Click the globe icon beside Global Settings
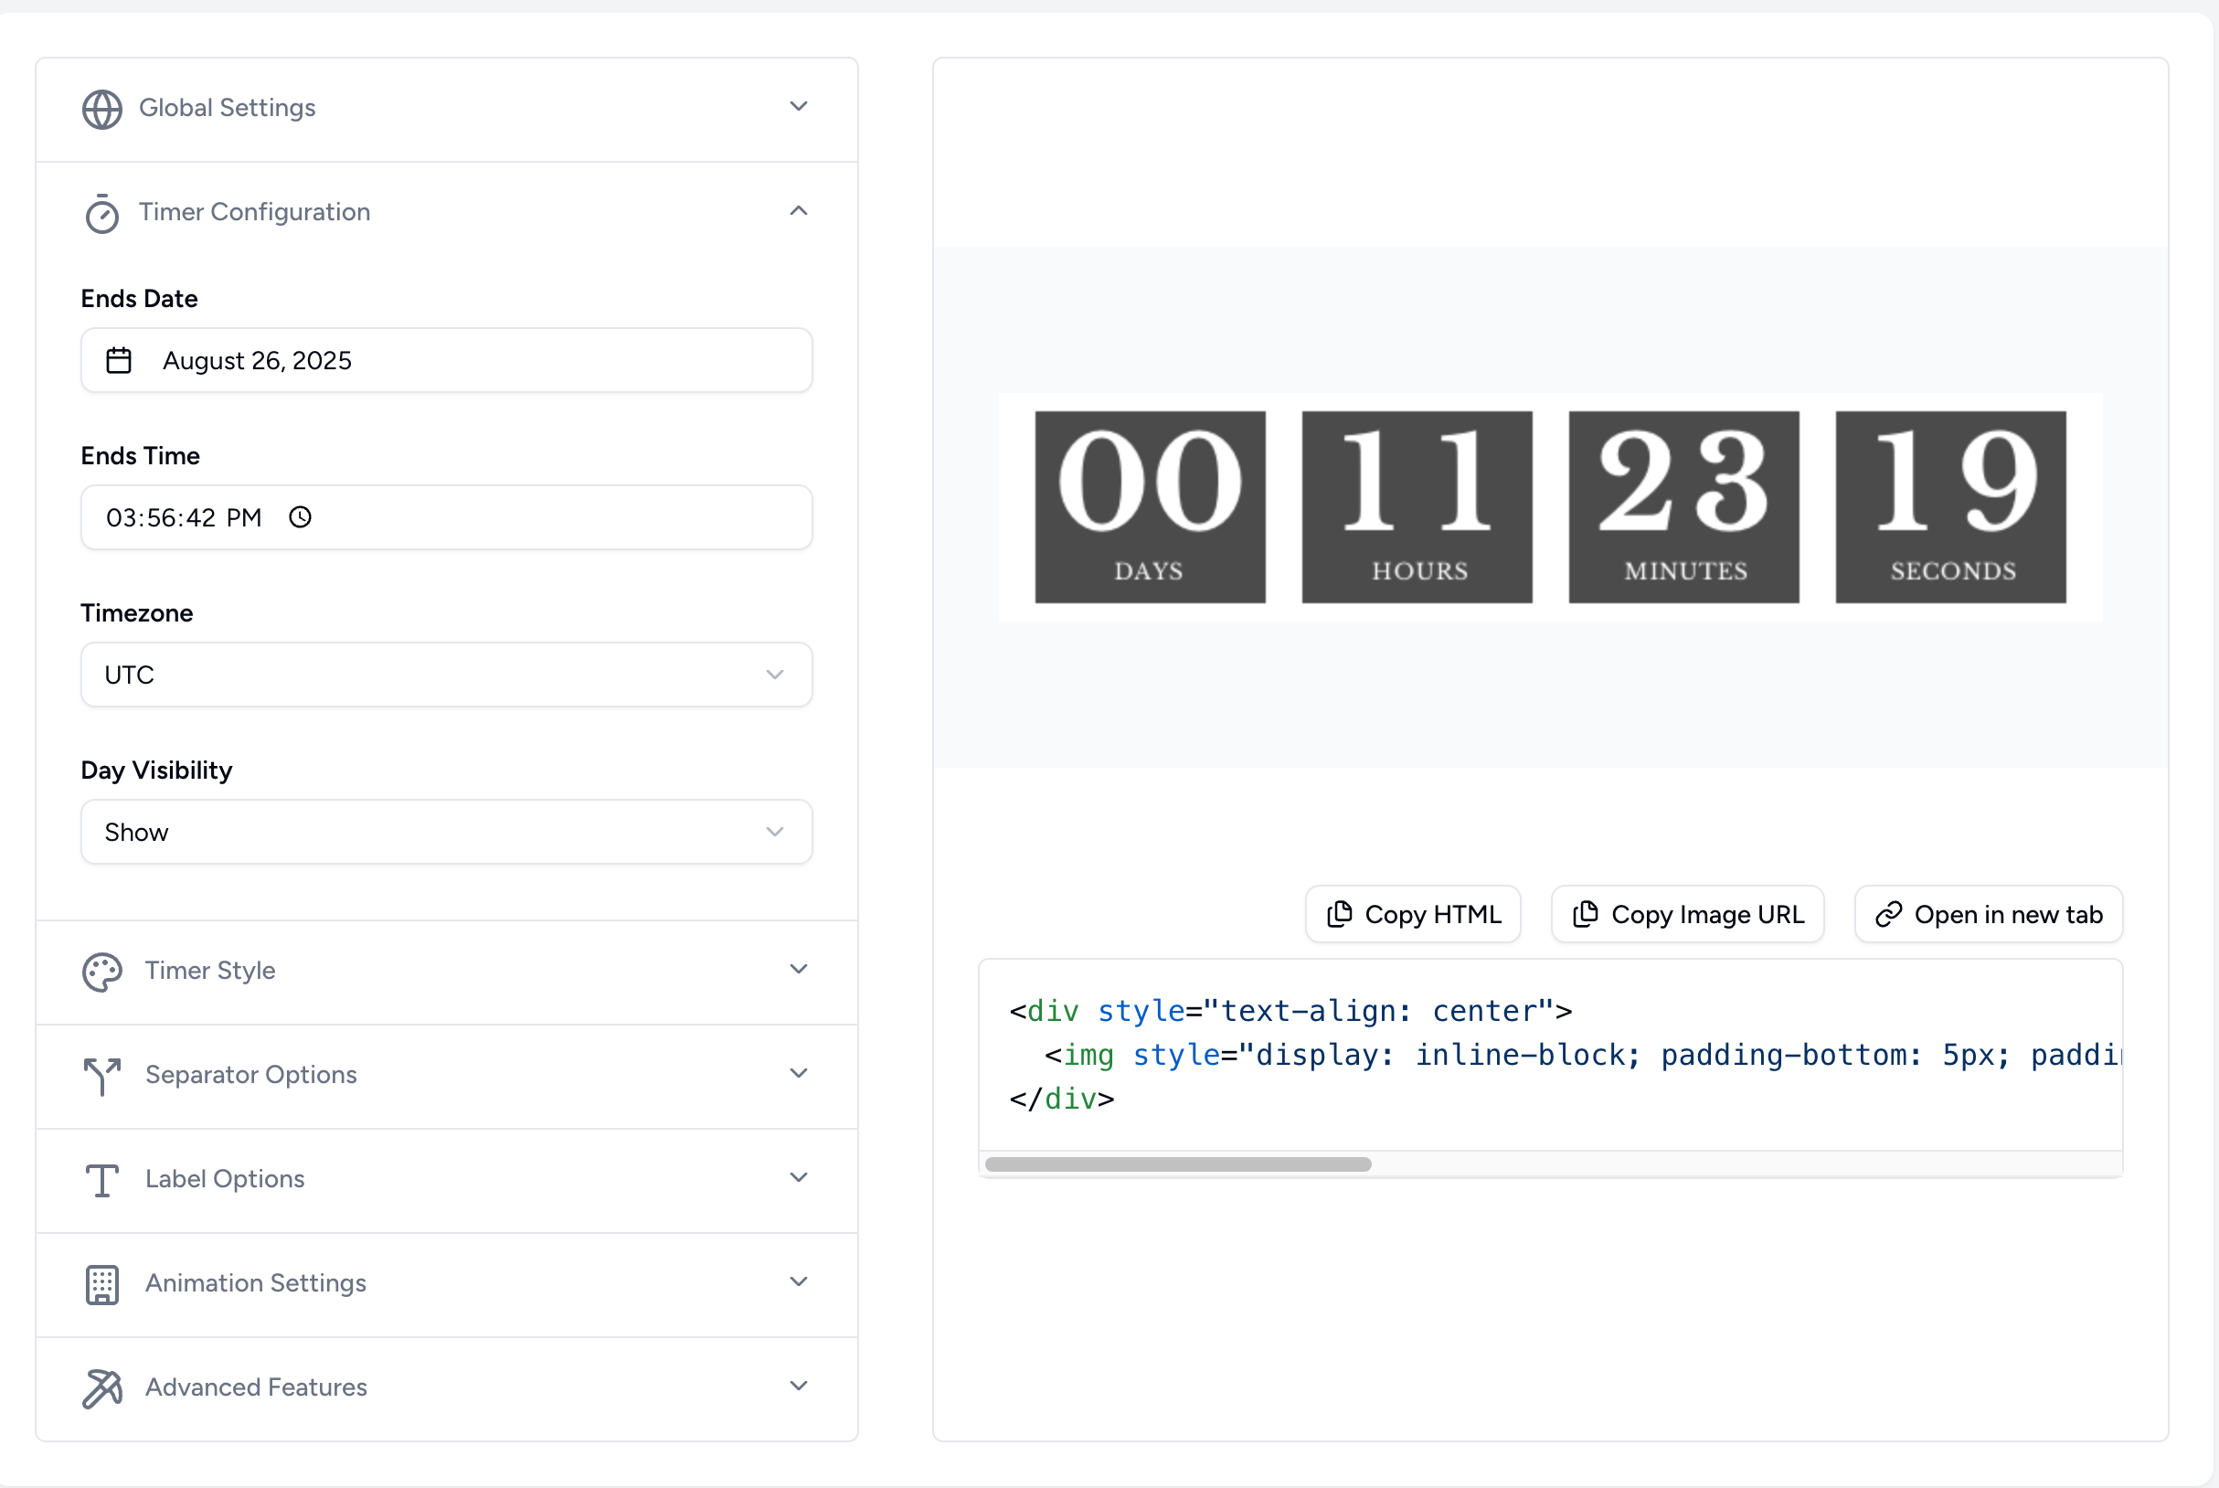 point(101,108)
